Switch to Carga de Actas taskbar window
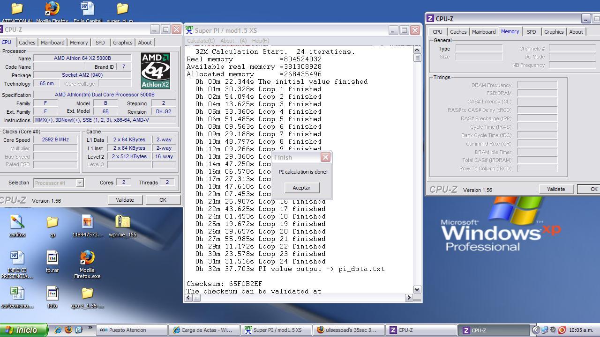600x337 pixels. click(x=205, y=330)
